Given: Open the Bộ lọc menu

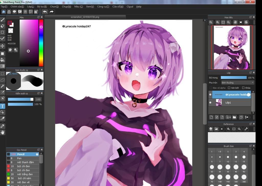Looking at the screenshot, I should coord(42,6).
